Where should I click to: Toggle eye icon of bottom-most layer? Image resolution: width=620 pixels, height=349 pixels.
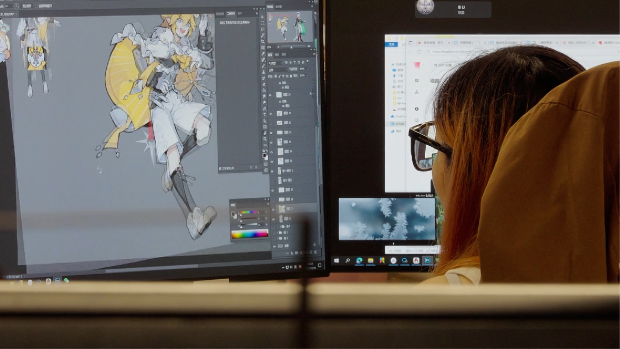[275, 245]
